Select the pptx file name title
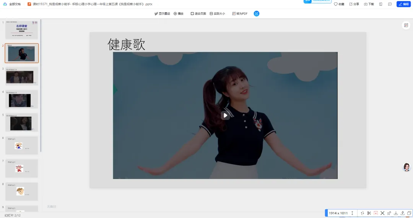Screen dimensions: 413x218 [x=93, y=4]
